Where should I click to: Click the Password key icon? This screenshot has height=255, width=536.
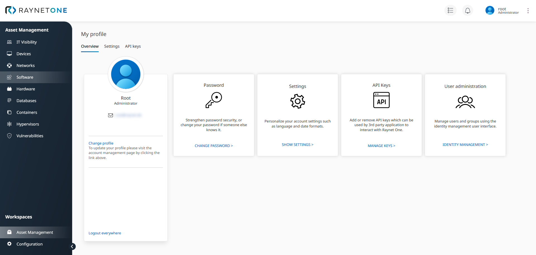(x=214, y=100)
